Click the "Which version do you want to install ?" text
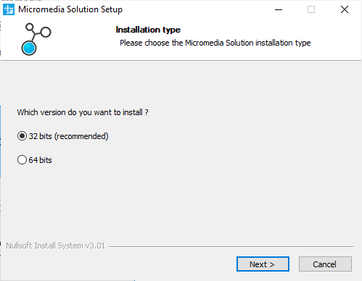The image size is (362, 281). [x=83, y=112]
